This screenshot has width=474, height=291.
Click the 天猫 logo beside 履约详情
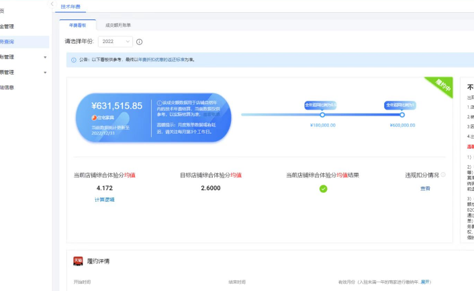[78, 261]
